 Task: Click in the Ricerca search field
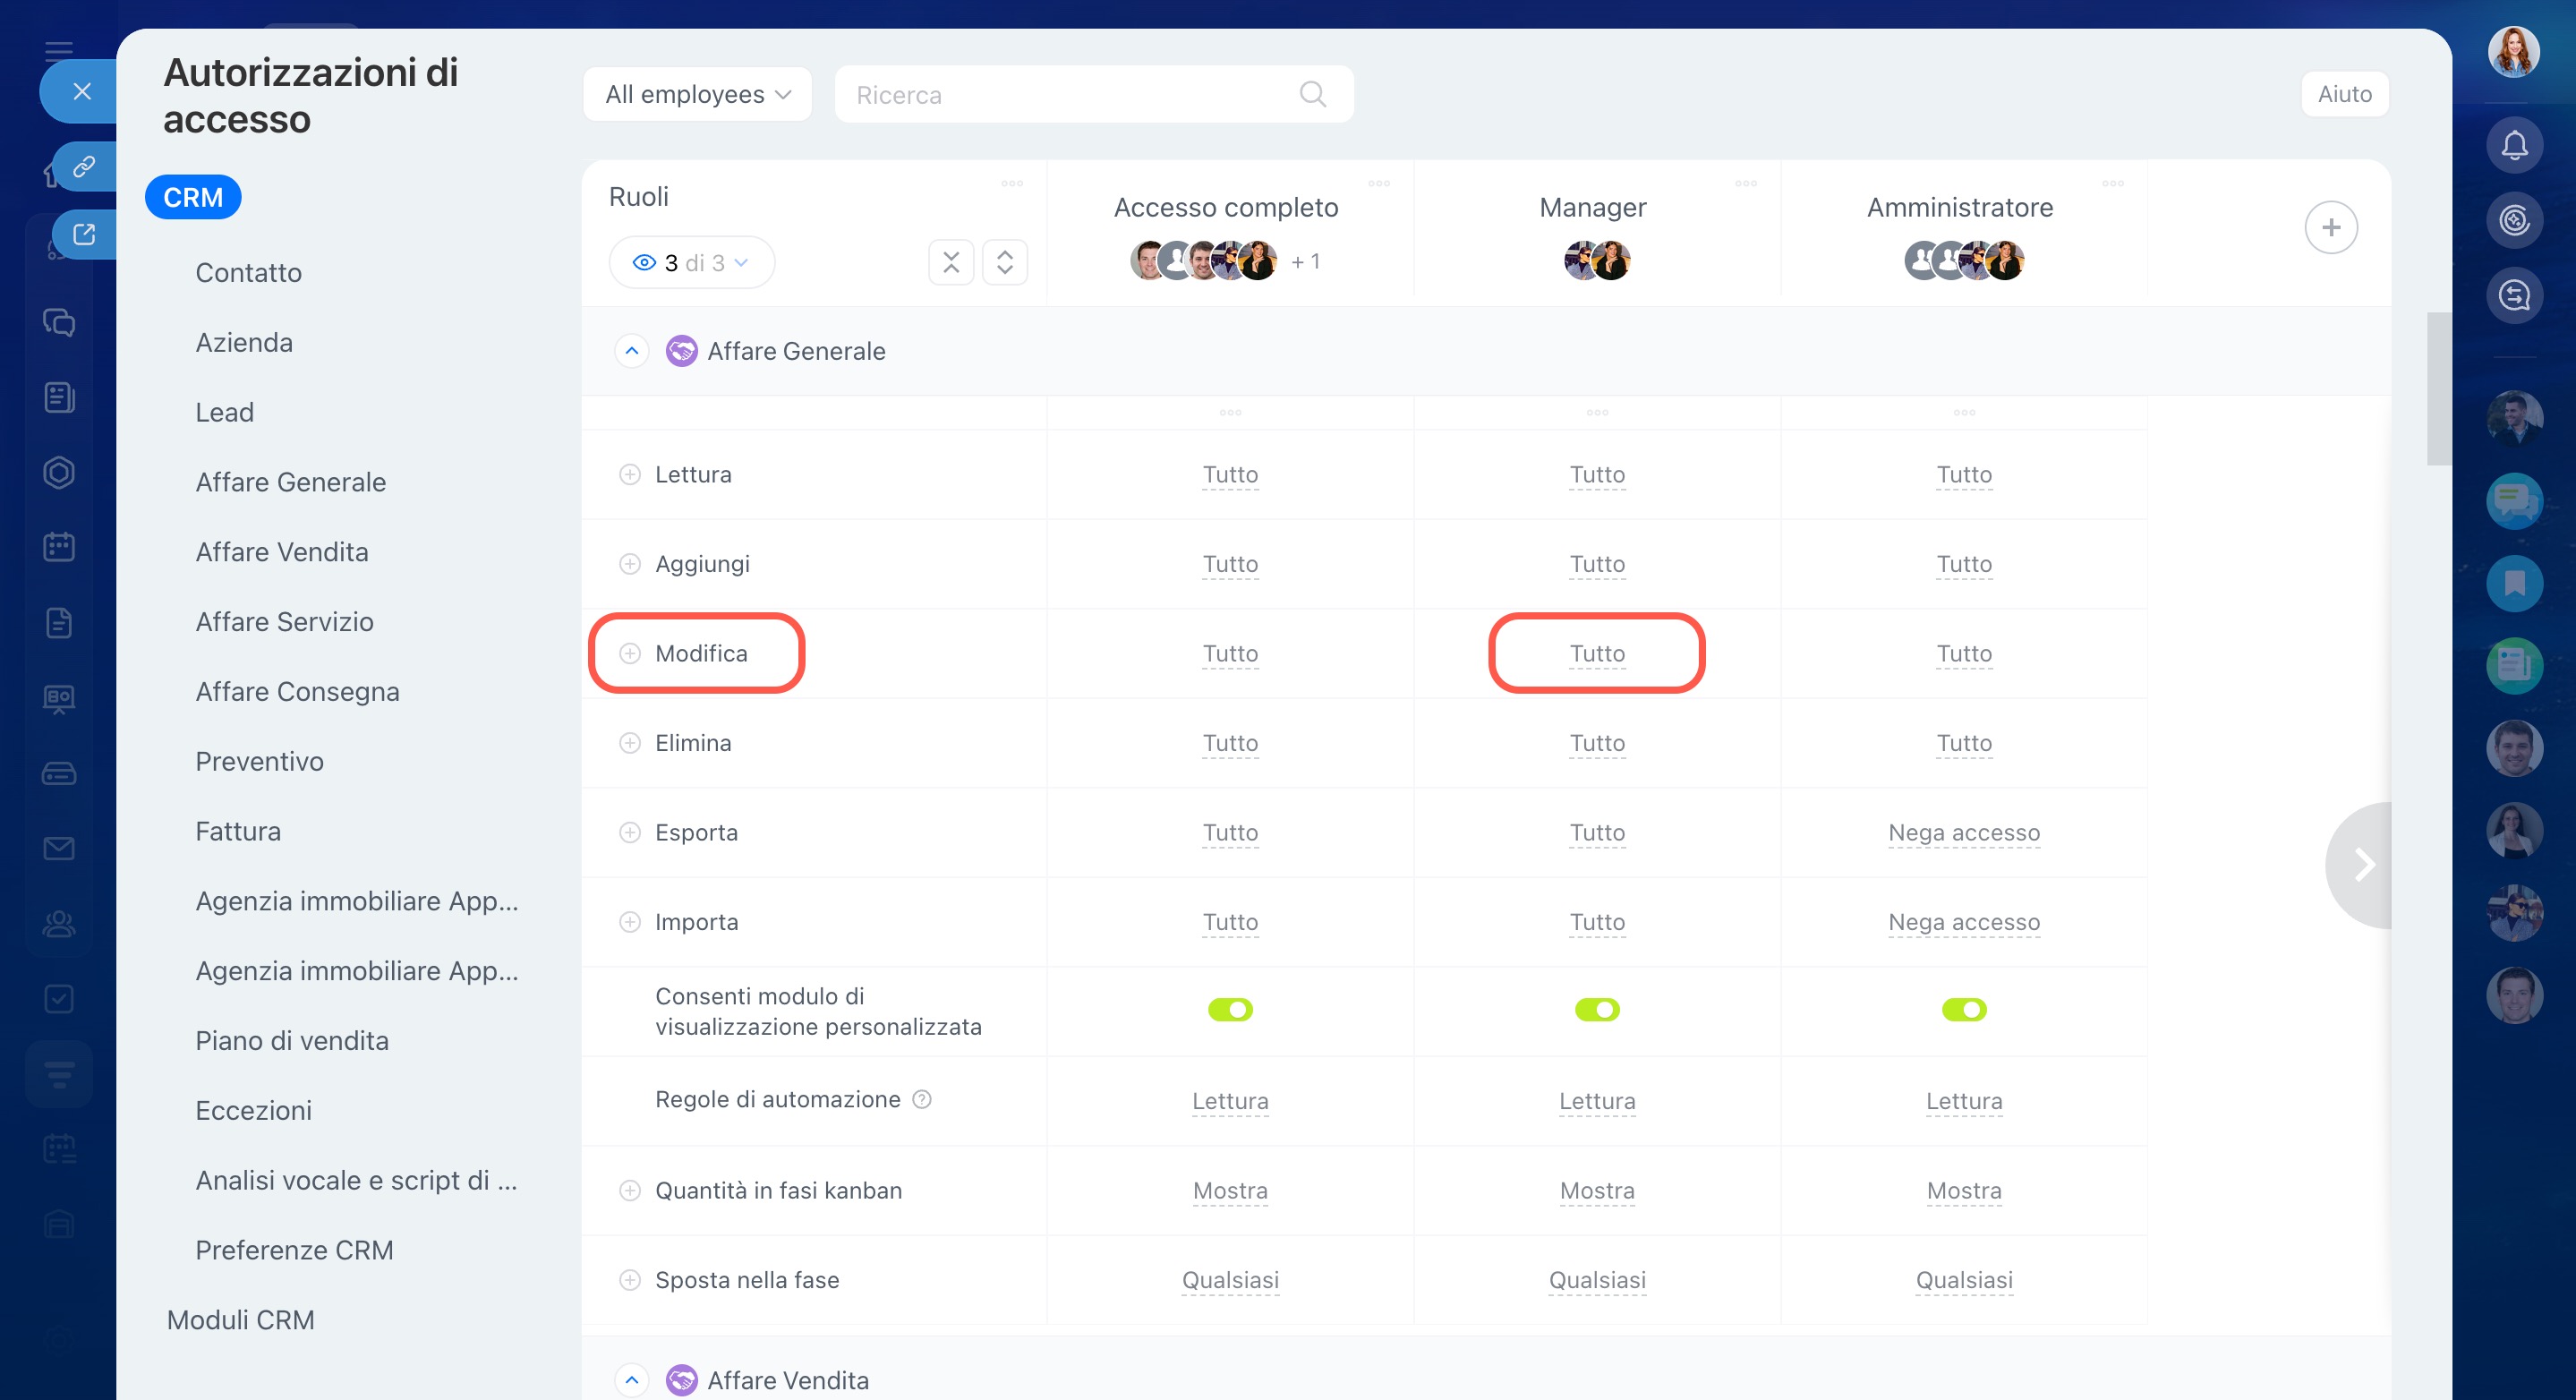tap(1060, 94)
